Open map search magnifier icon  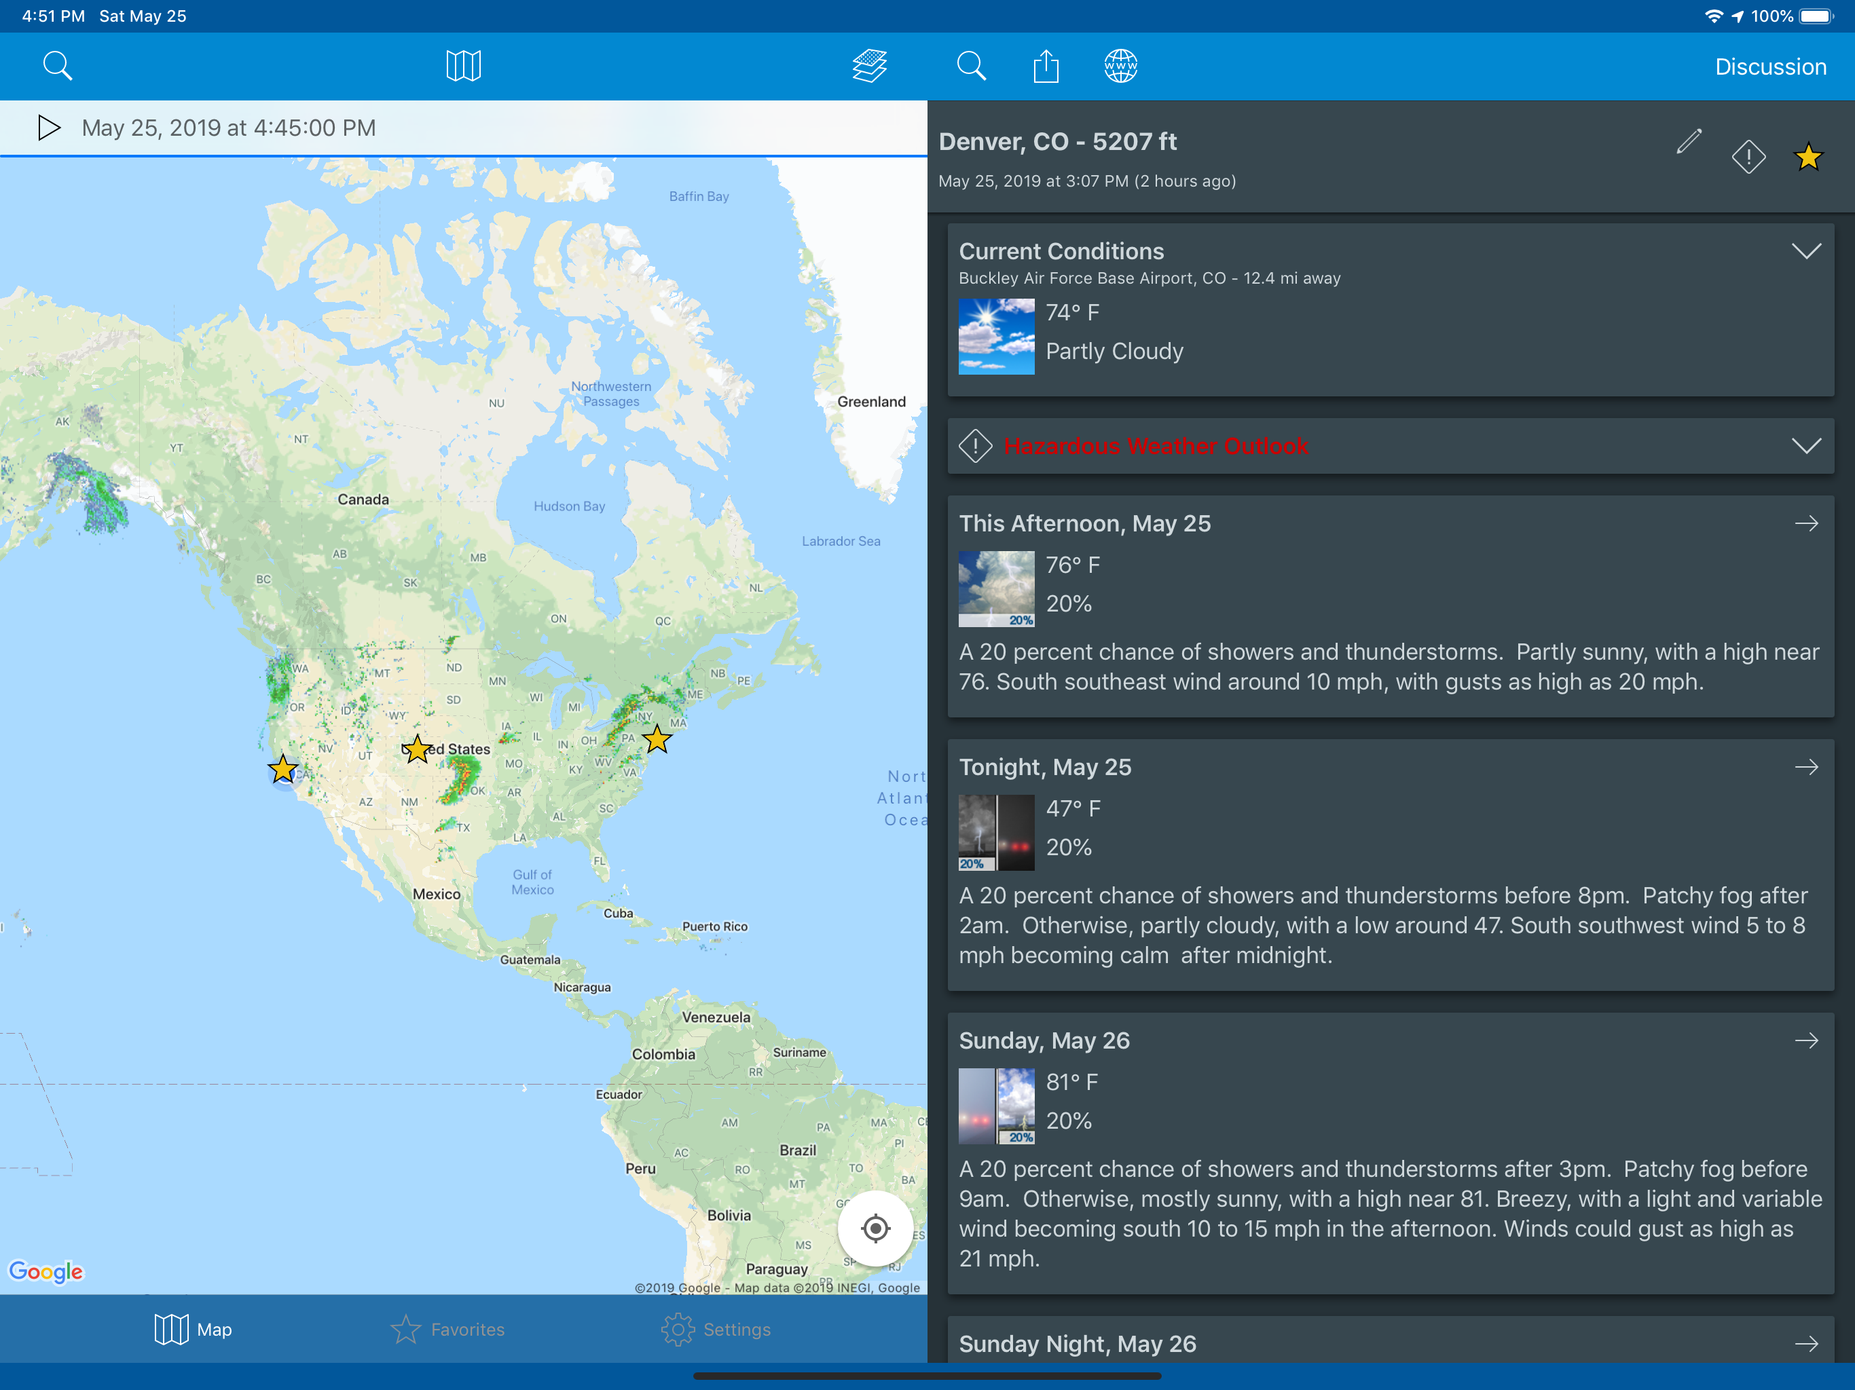coord(57,65)
